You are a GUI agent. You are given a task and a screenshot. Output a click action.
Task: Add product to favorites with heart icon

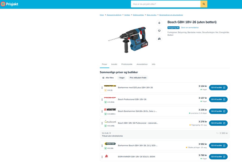point(159,31)
